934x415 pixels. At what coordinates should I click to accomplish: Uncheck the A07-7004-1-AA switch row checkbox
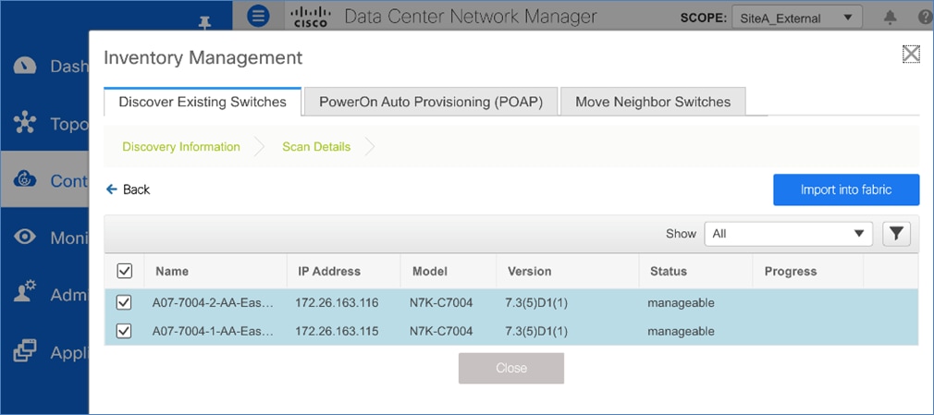click(x=124, y=331)
